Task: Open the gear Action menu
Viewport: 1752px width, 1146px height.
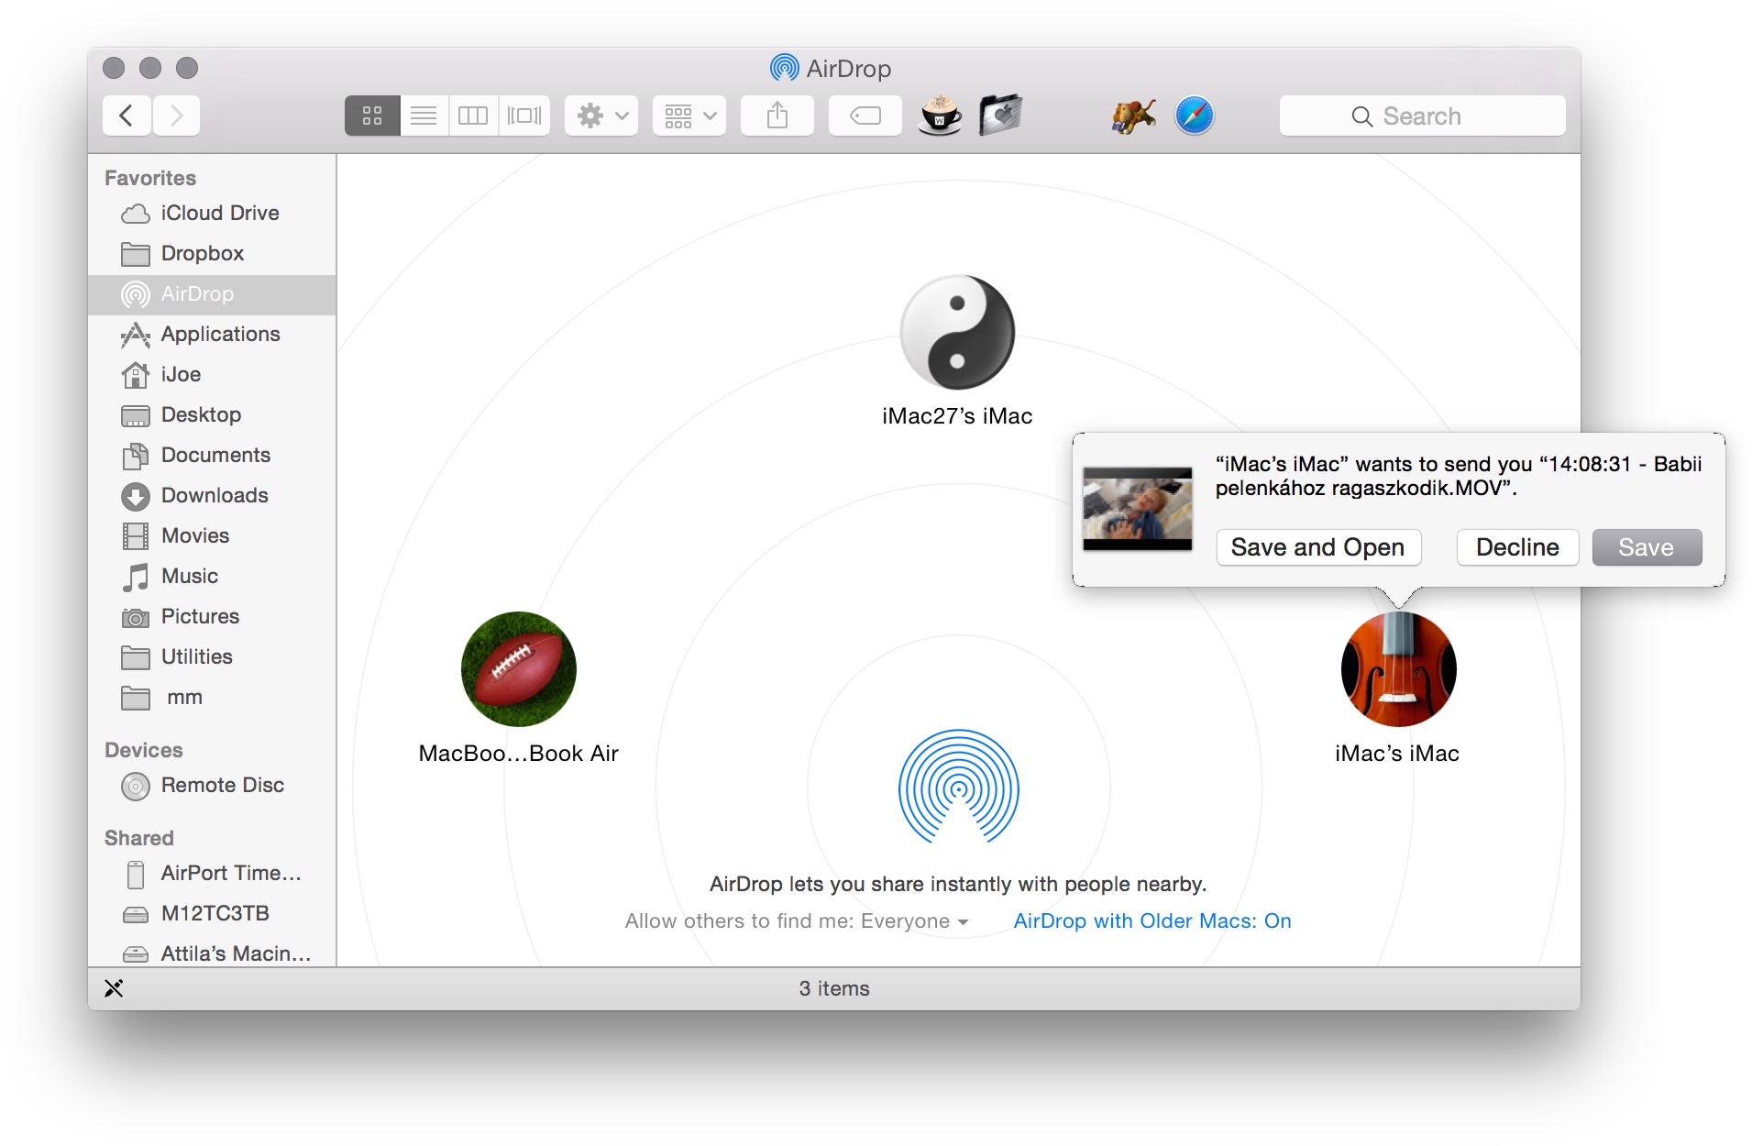Action: [x=601, y=116]
